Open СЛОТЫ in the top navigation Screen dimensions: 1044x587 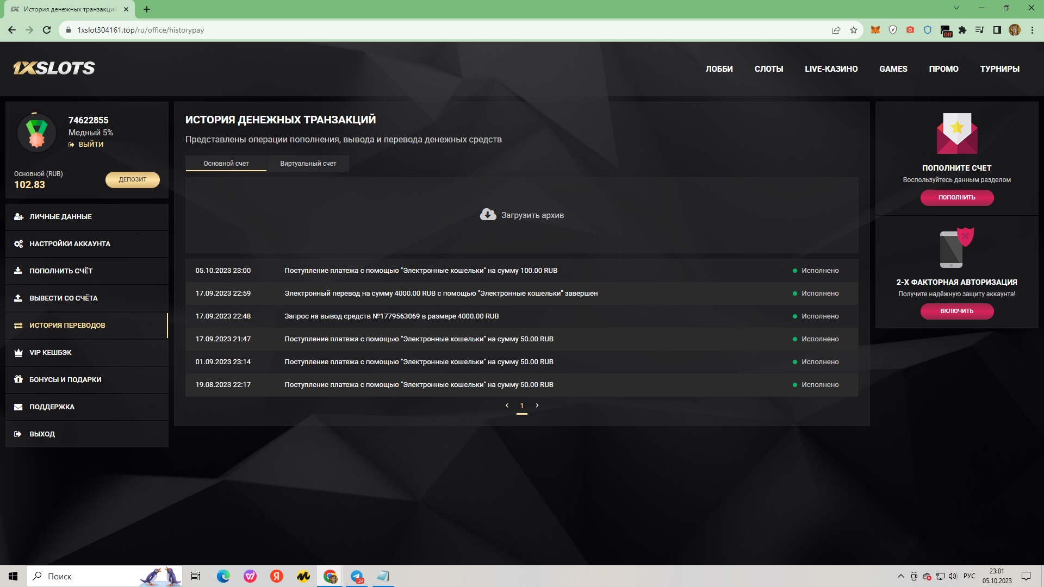[769, 69]
